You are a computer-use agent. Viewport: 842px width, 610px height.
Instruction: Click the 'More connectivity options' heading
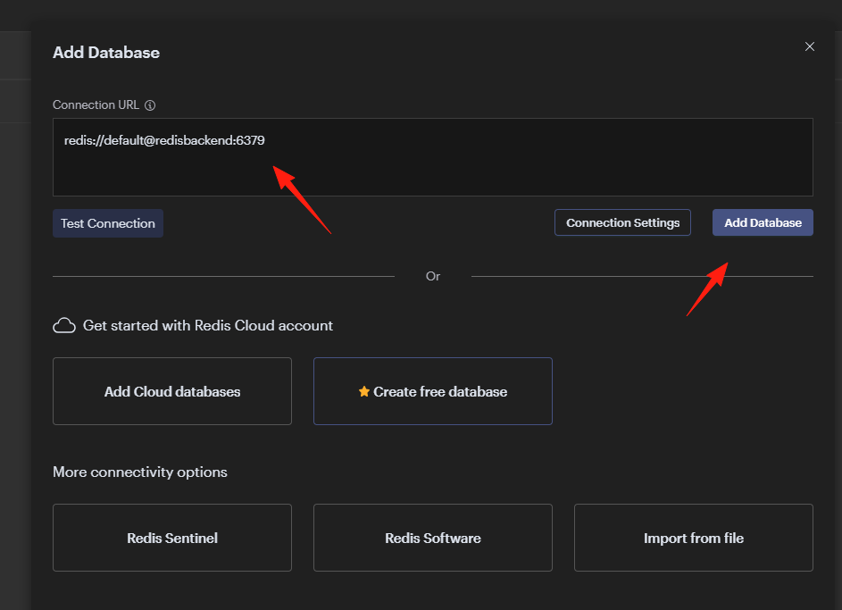139,472
